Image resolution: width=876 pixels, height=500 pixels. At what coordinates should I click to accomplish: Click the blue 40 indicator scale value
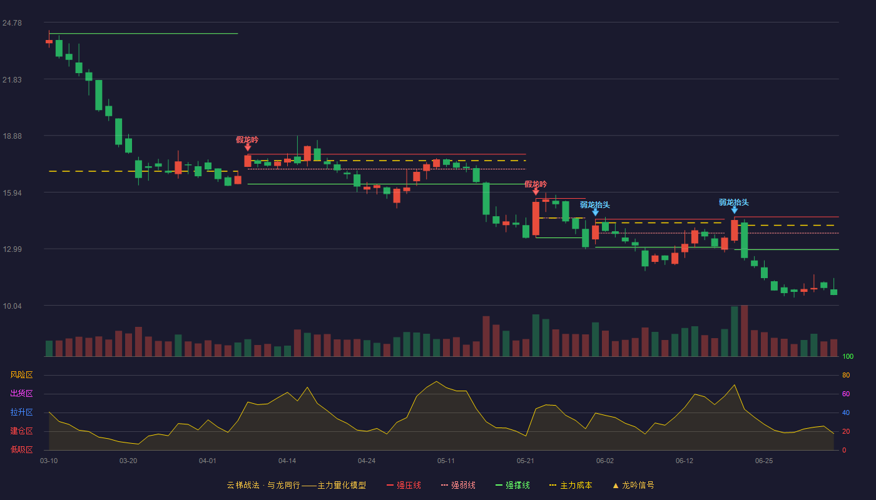pos(846,412)
